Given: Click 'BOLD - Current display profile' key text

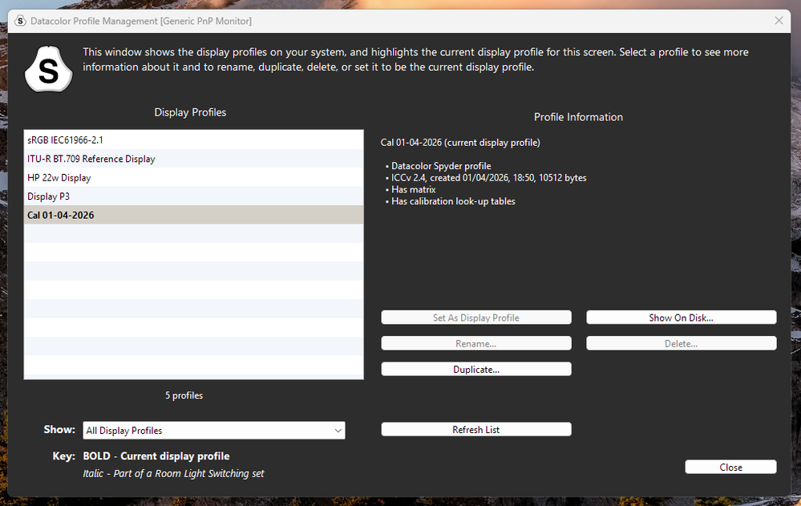Looking at the screenshot, I should coord(156,456).
